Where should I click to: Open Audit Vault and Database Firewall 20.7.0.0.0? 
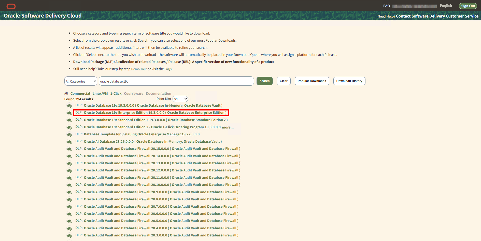point(161,206)
